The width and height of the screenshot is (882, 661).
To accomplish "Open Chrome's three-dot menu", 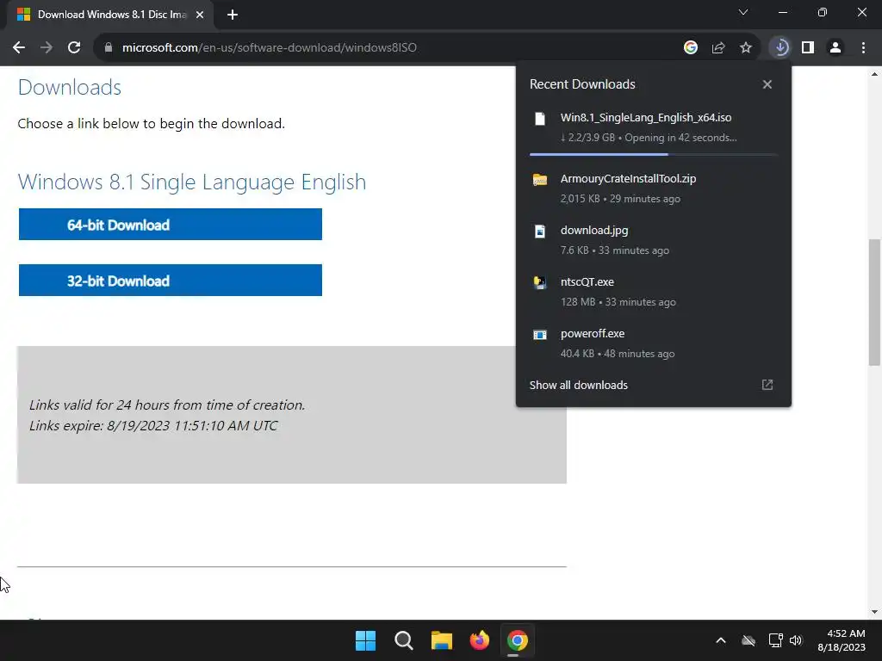I will click(863, 48).
